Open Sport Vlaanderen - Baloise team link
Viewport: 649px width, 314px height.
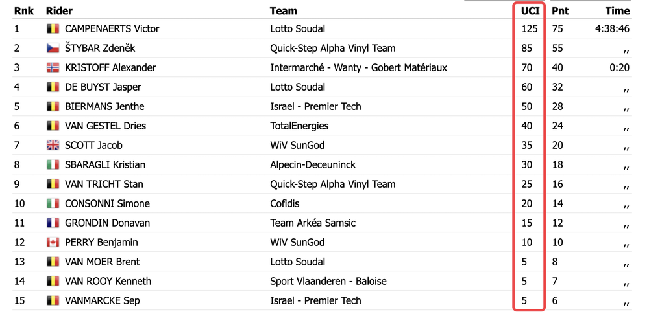click(328, 282)
